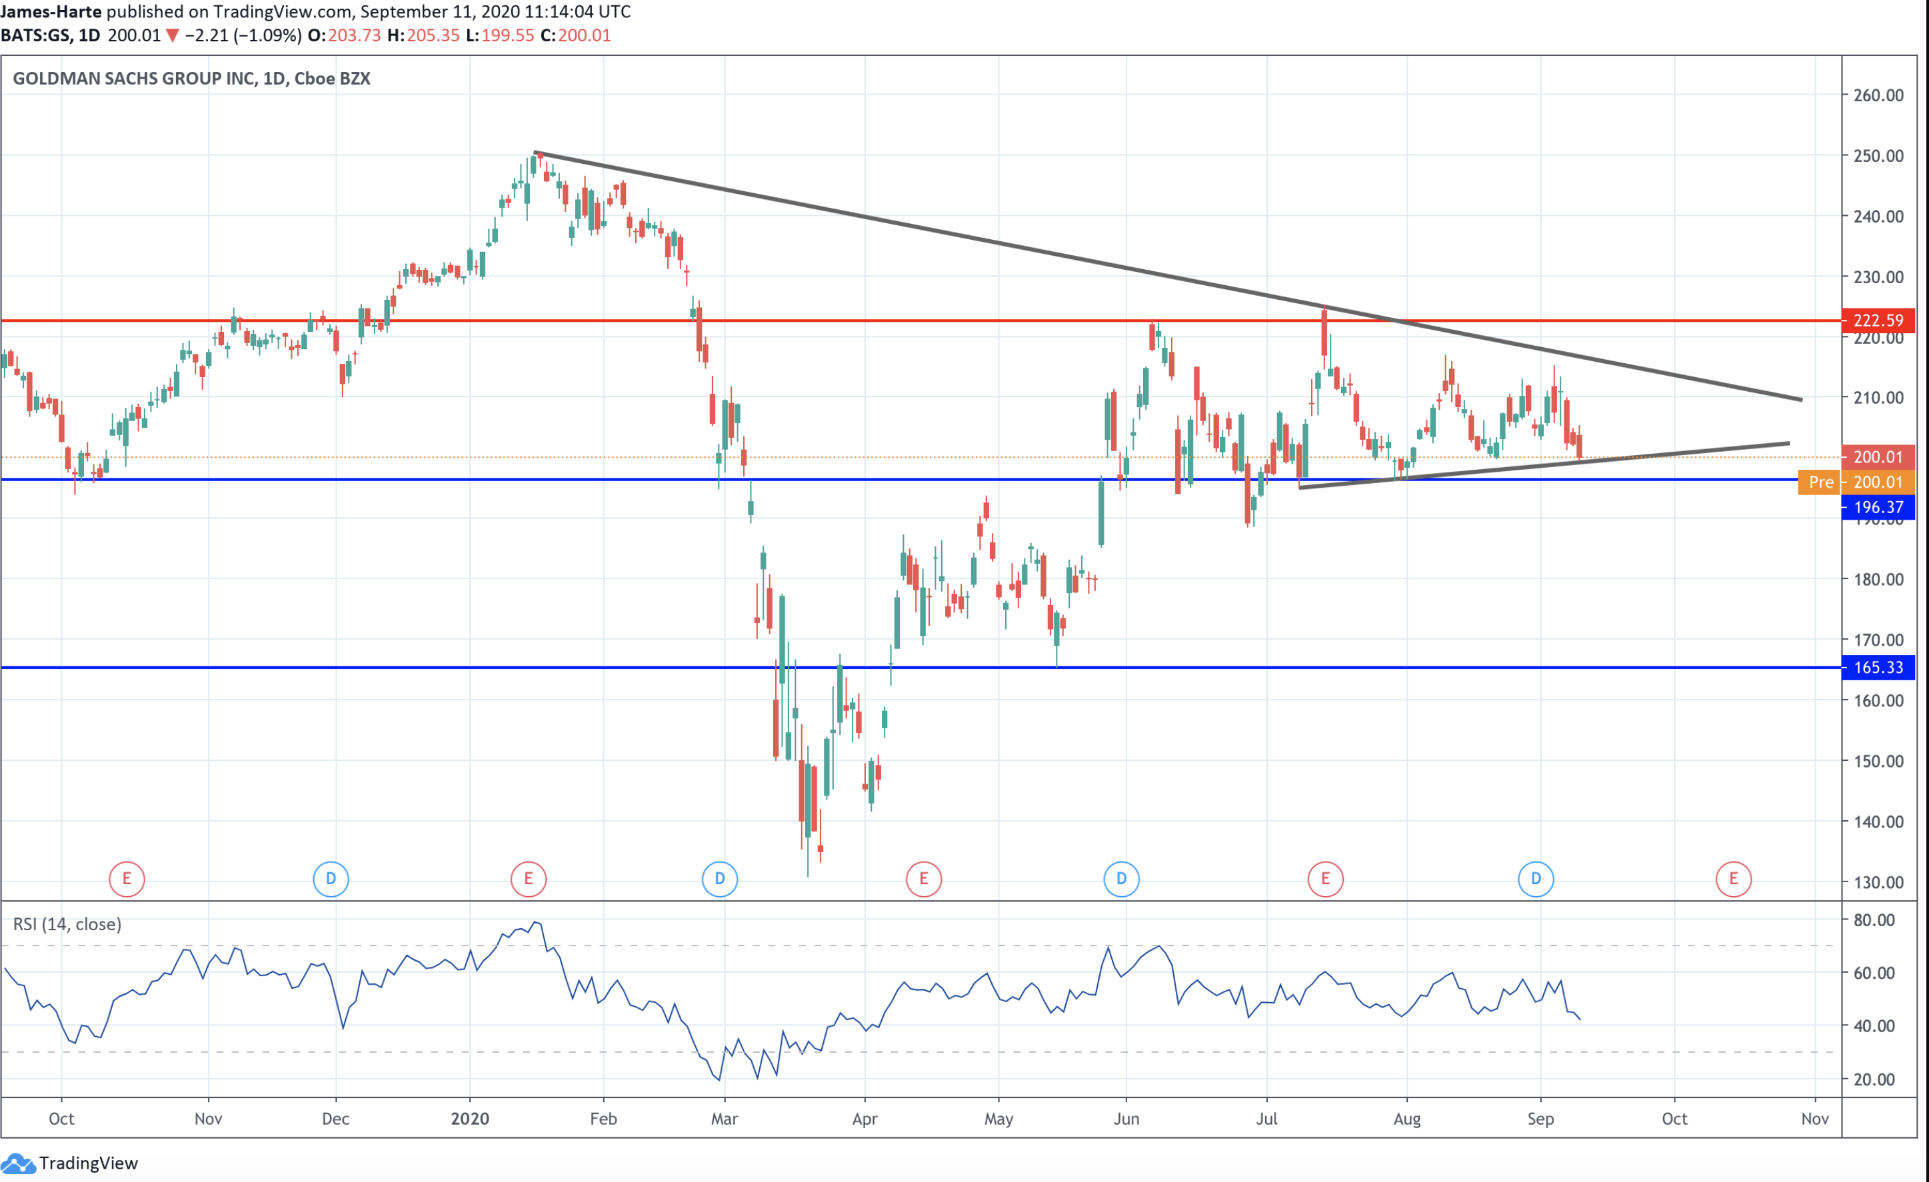Click the earnings marker in mid-January 2020
1929x1182 pixels.
[x=529, y=878]
